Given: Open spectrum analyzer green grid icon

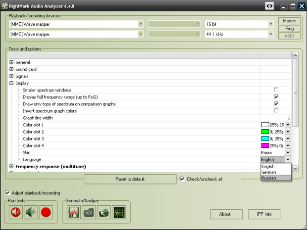Looking at the screenshot, I should pyautogui.click(x=119, y=212).
